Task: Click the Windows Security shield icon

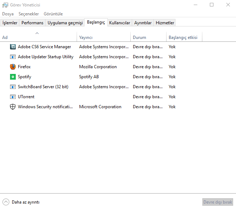Action: [13, 107]
